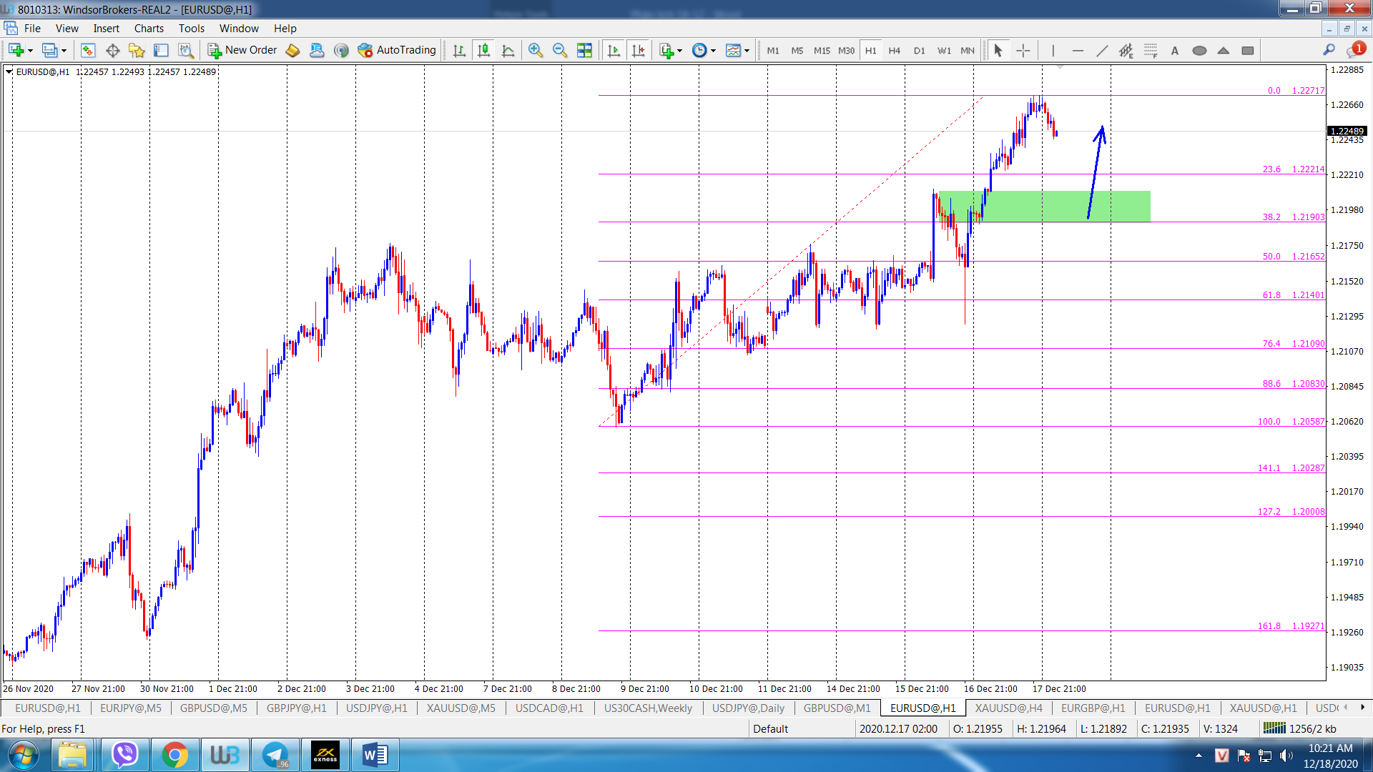
Task: Select the Rectangle drawing tool
Action: [x=1248, y=50]
